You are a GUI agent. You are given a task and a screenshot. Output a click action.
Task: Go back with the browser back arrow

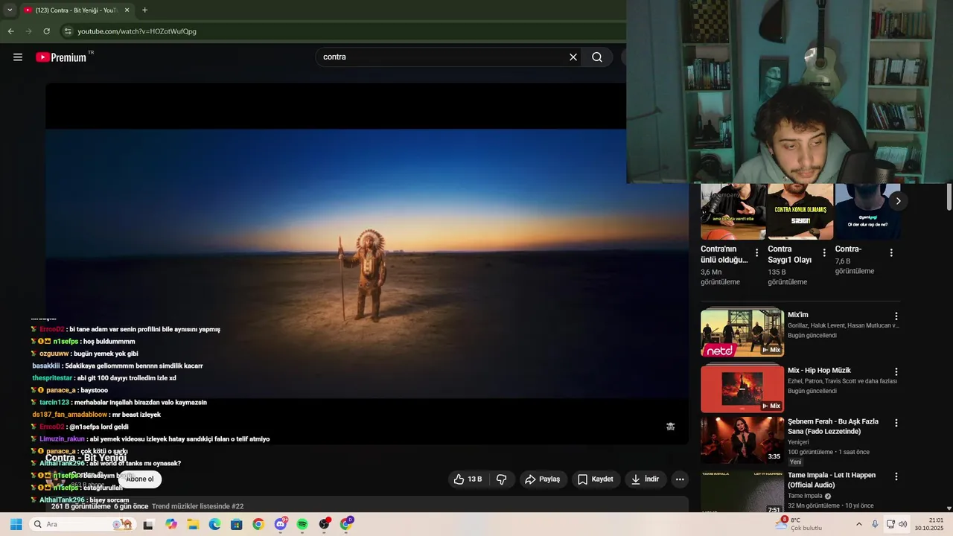(10, 31)
